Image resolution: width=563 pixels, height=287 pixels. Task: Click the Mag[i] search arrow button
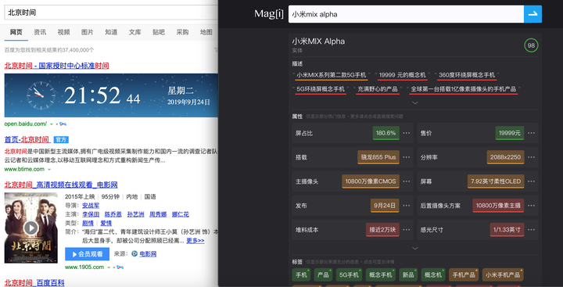pyautogui.click(x=533, y=14)
